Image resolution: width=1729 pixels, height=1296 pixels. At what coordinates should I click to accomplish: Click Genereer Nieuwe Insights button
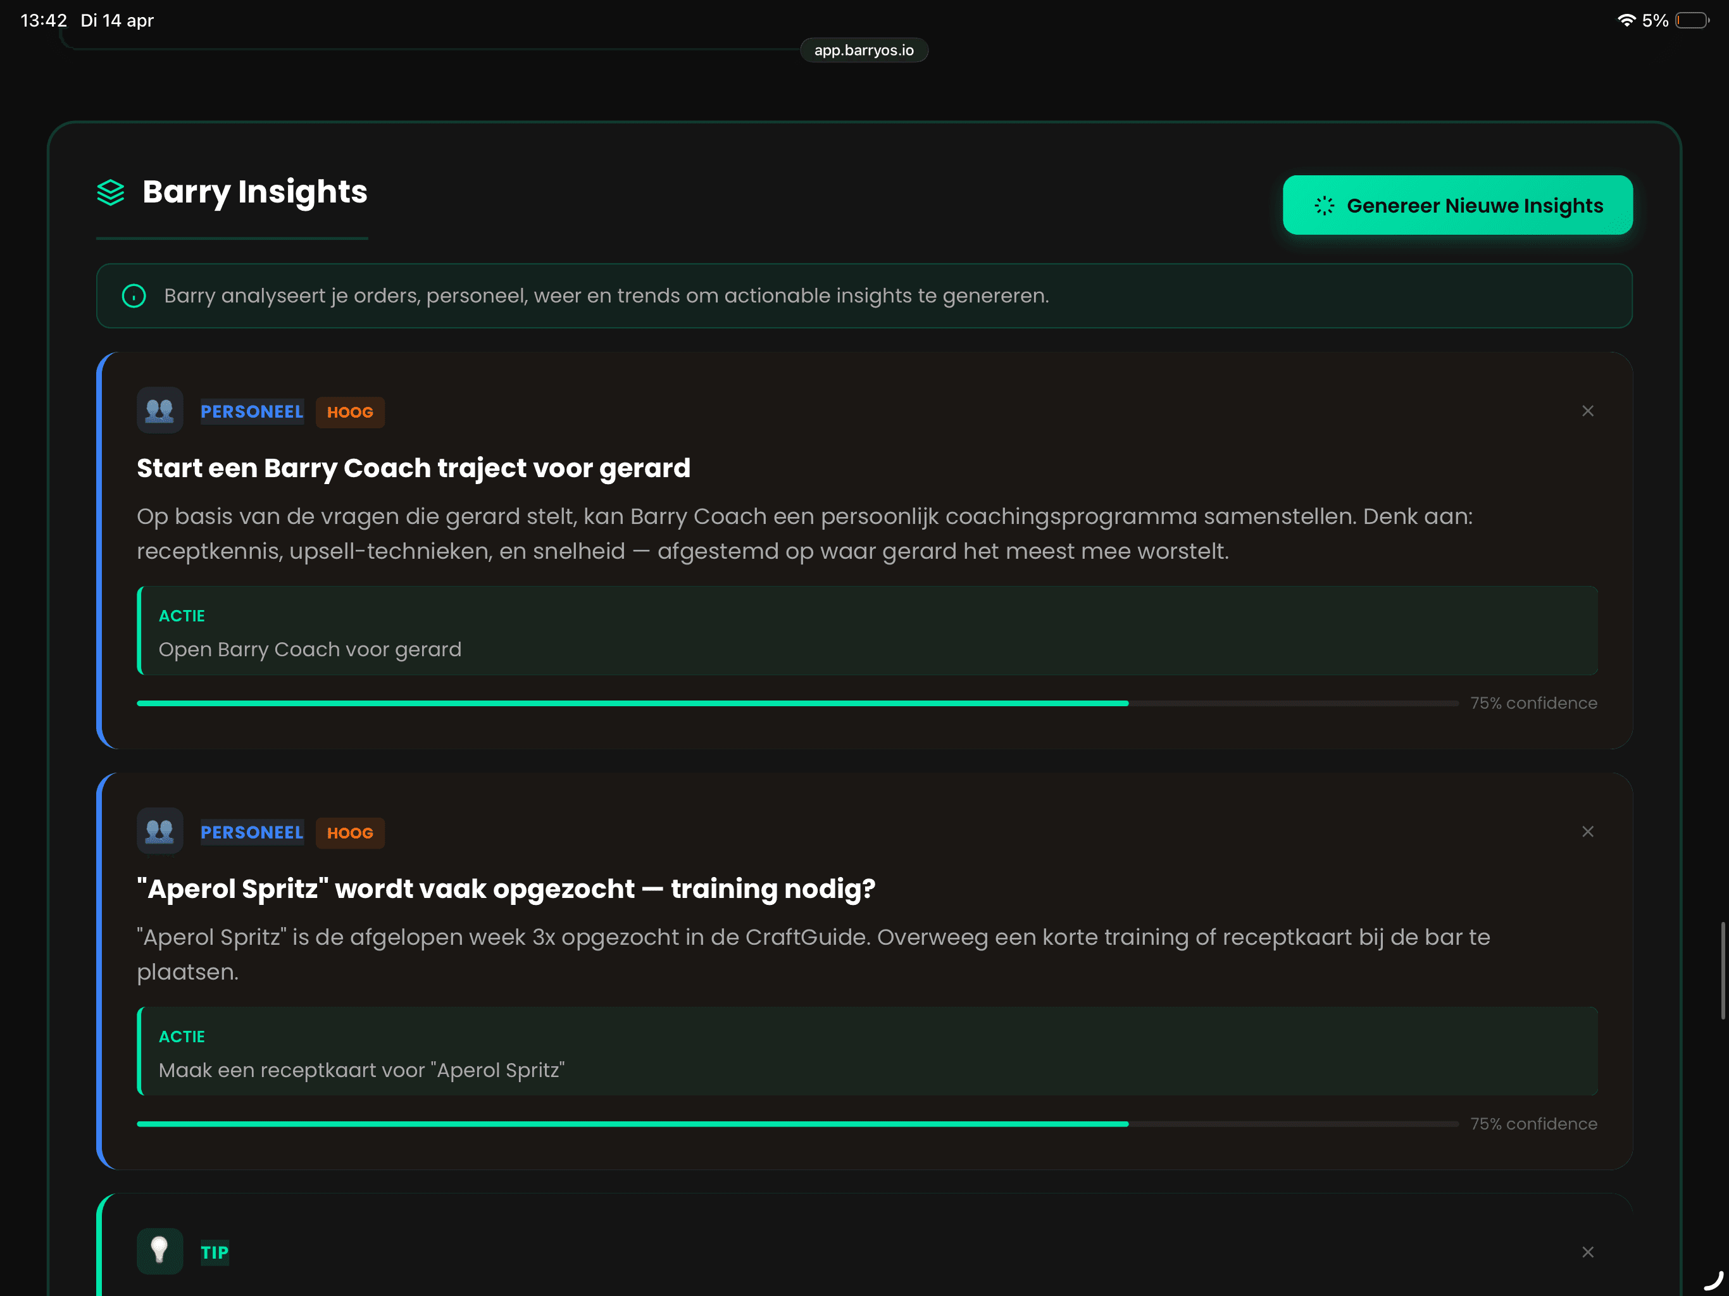pyautogui.click(x=1457, y=206)
